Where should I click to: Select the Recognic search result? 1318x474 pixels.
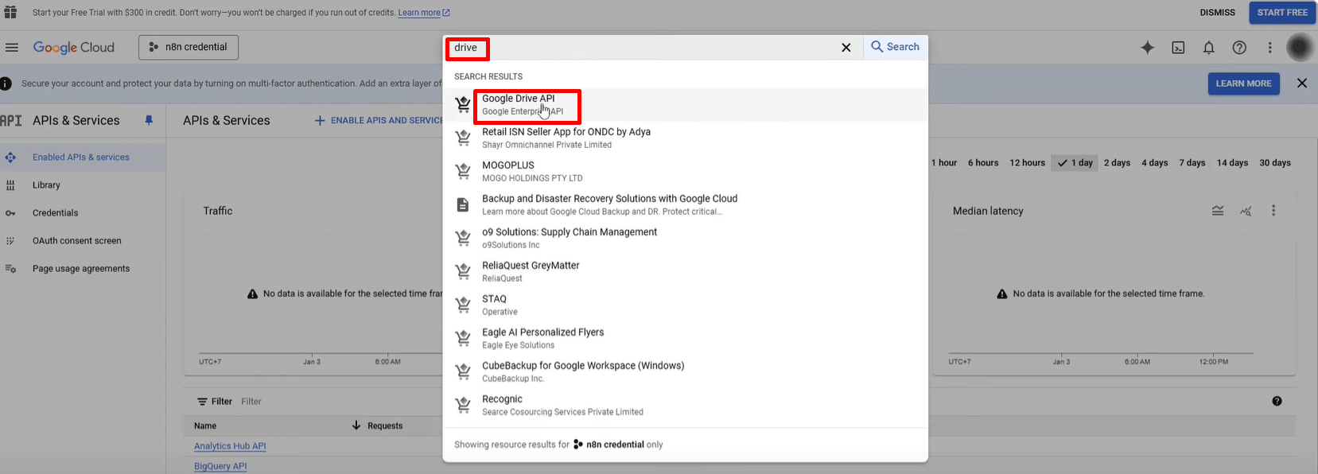point(685,406)
